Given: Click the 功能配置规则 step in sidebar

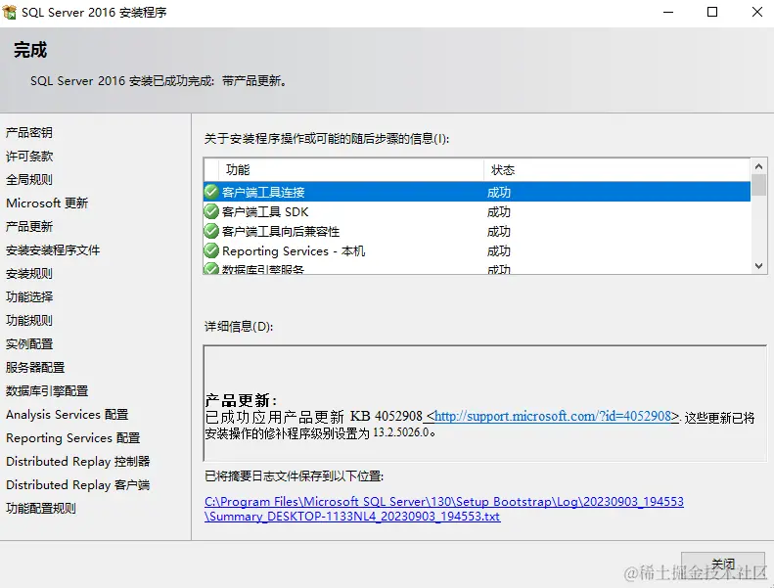Looking at the screenshot, I should coord(41,508).
